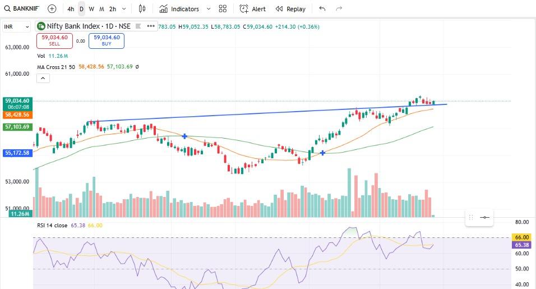Viewport: 536px width, 289px height.
Task: Create a new Alert
Action: tap(252, 9)
